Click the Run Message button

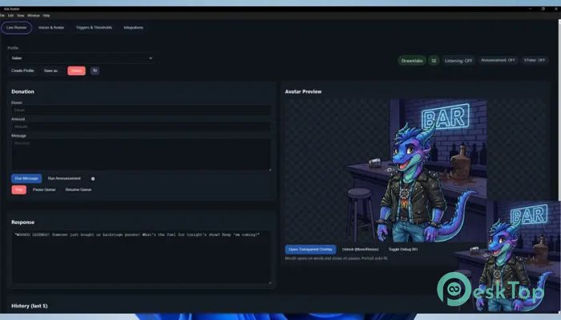point(26,178)
